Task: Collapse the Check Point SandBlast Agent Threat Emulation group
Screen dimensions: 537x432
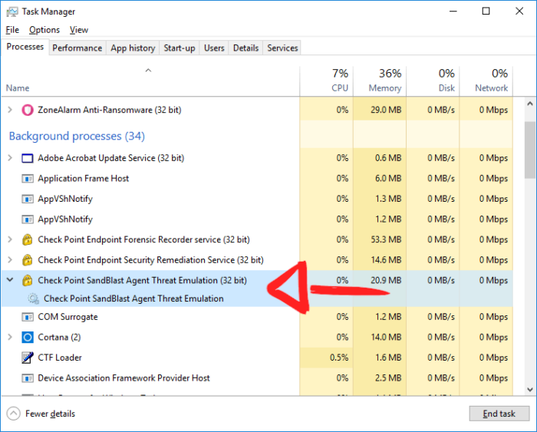Action: click(x=10, y=280)
